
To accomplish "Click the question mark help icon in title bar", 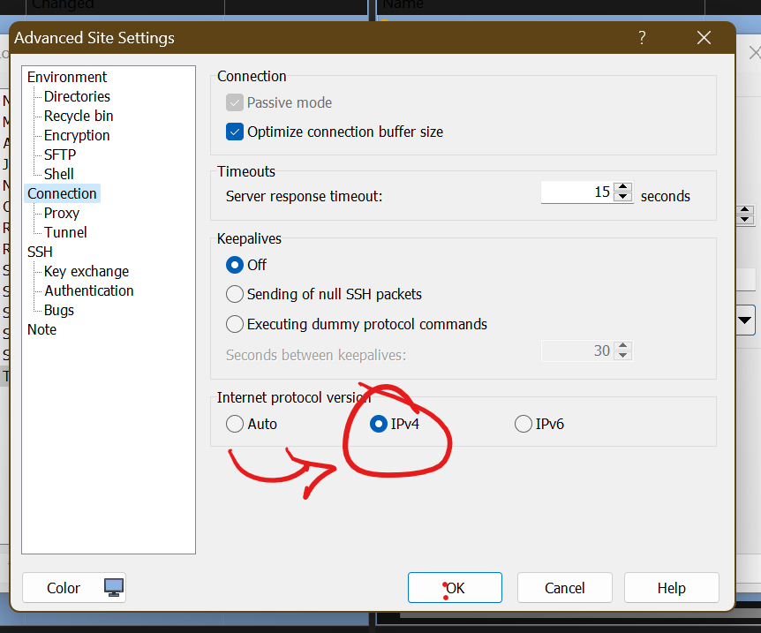I will 642,38.
